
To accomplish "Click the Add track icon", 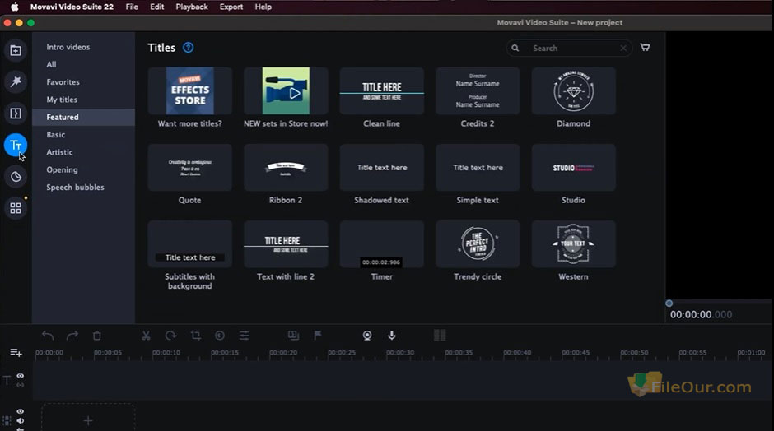I will point(16,352).
